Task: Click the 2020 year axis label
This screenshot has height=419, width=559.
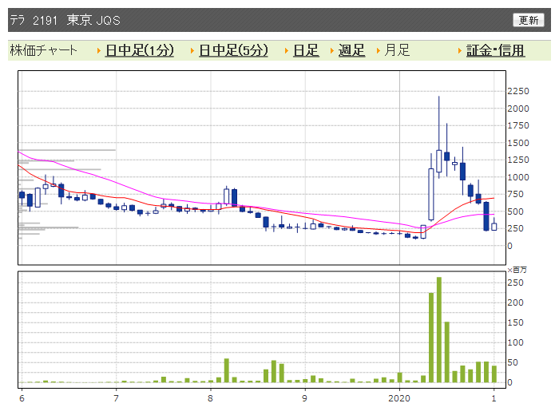Action: pos(399,398)
